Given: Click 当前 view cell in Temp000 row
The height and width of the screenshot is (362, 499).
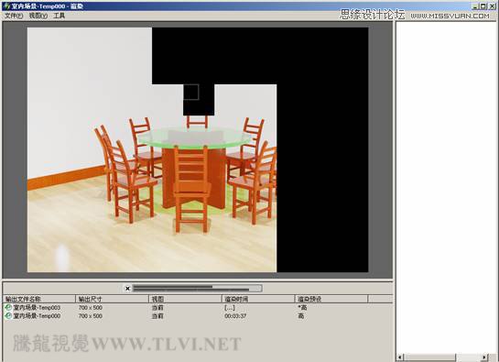Looking at the screenshot, I should point(157,316).
